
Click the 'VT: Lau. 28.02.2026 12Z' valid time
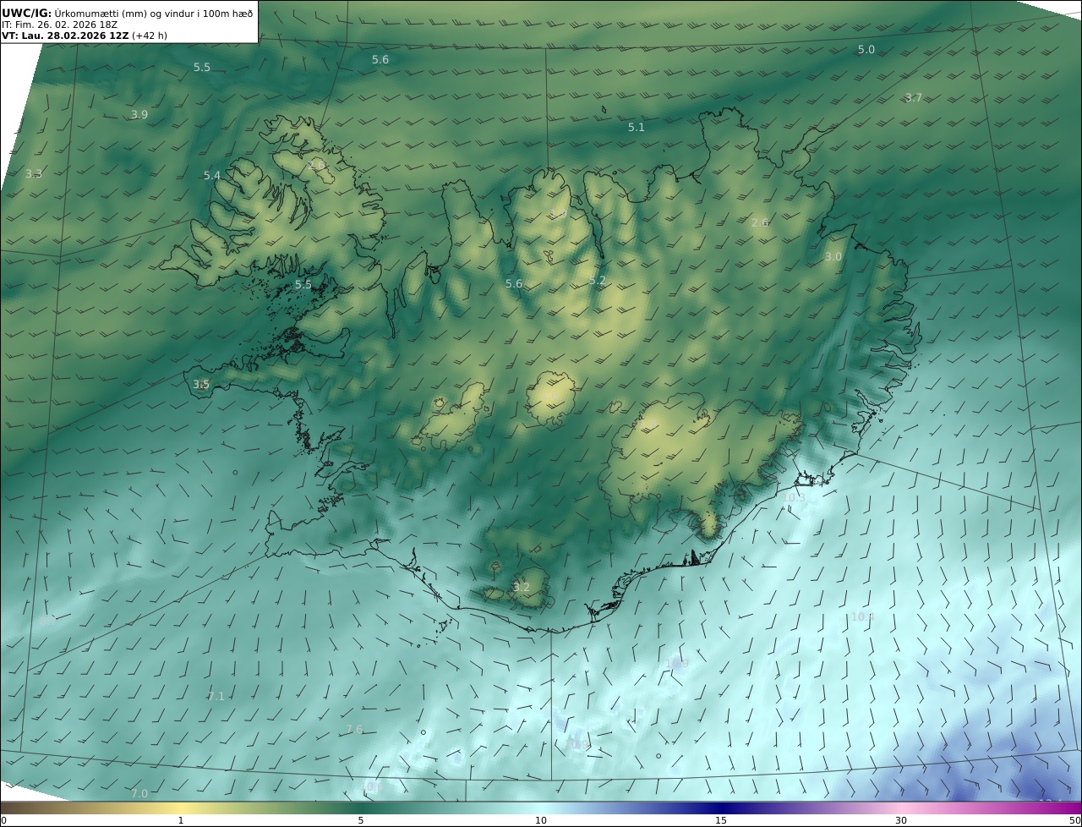(x=66, y=36)
